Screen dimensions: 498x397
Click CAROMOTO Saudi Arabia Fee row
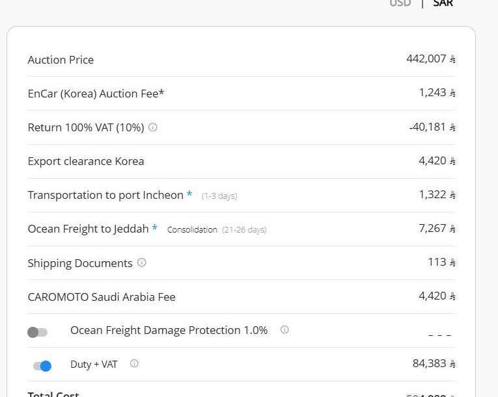(x=242, y=297)
